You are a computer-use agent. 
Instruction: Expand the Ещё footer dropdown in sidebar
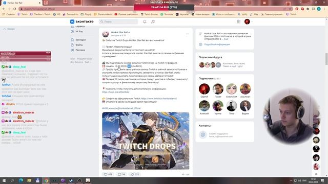(x=88, y=62)
